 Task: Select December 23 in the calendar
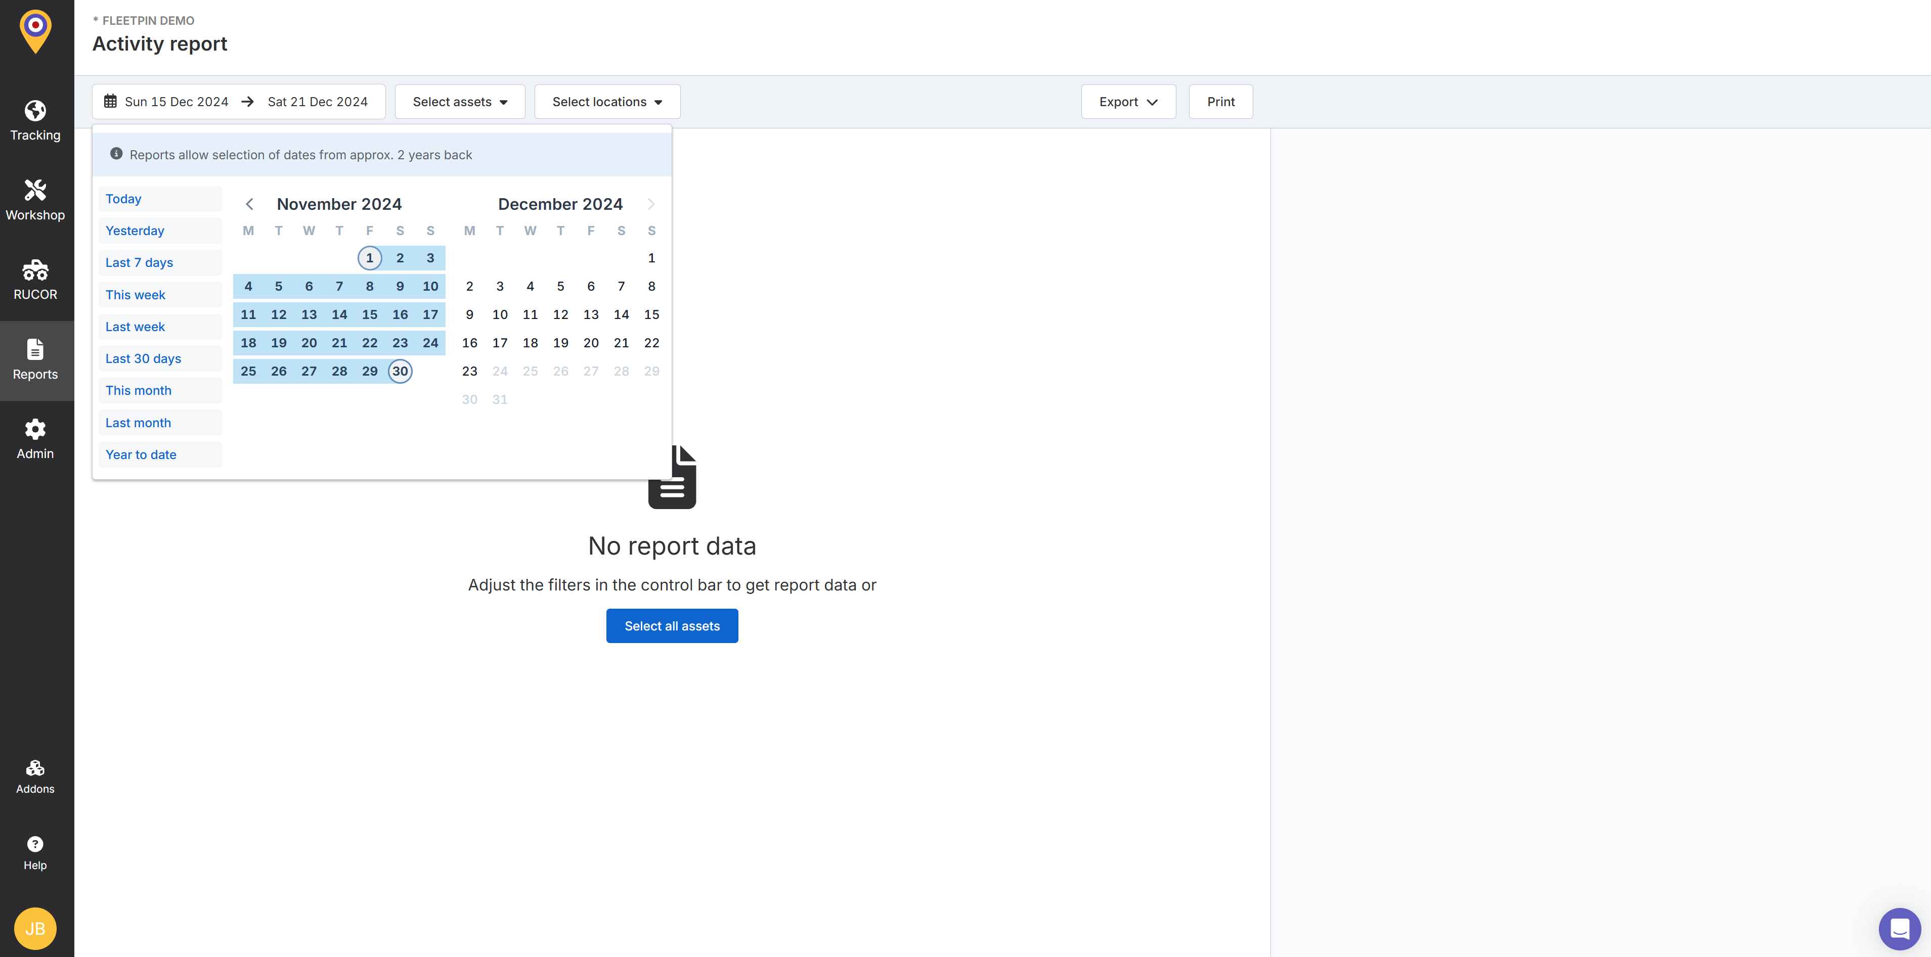[x=469, y=371]
